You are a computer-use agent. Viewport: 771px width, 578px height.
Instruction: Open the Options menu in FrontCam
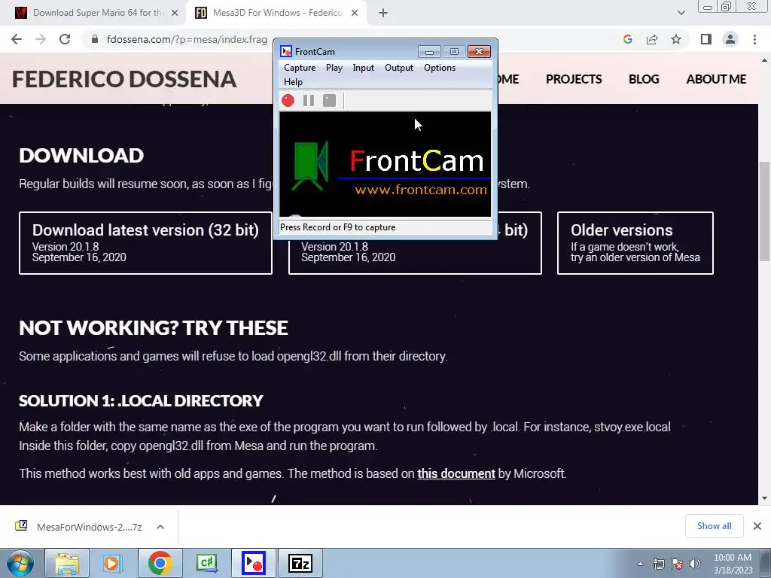pos(440,68)
